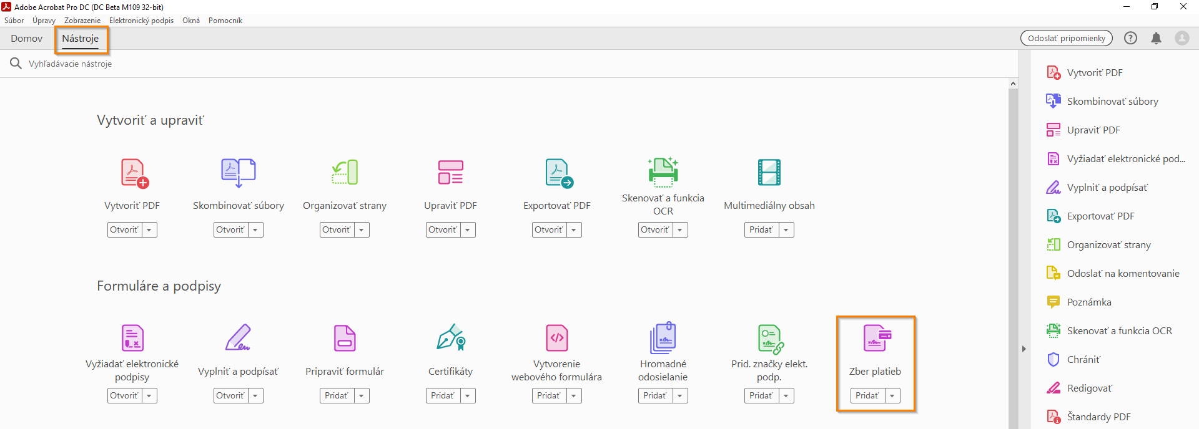Image resolution: width=1199 pixels, height=429 pixels.
Task: Open Prid. značky elekt. podp. icon
Action: [x=771, y=339]
